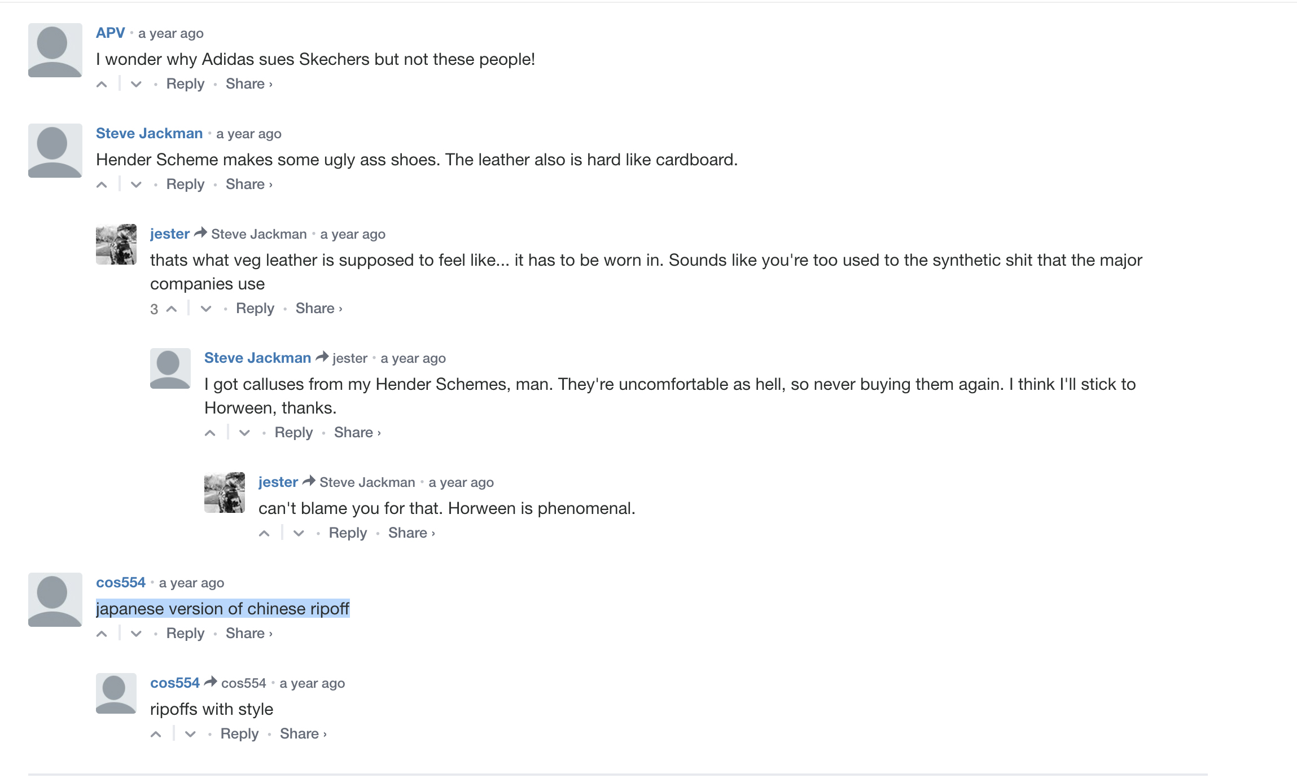Viewport: 1297px width, 778px height.
Task: Open top-level Steve Jackman username link
Action: 149,134
